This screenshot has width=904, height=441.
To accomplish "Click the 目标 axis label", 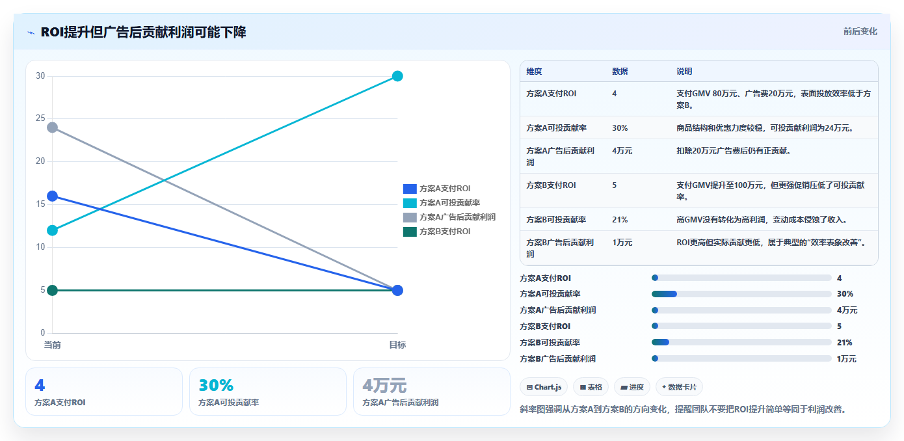I will [397, 345].
